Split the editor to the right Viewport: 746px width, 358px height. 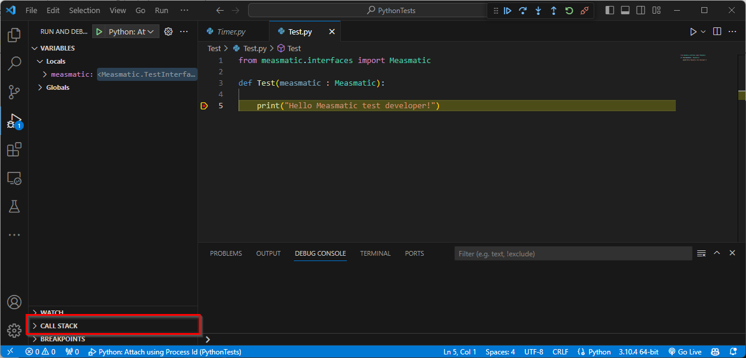coord(717,32)
